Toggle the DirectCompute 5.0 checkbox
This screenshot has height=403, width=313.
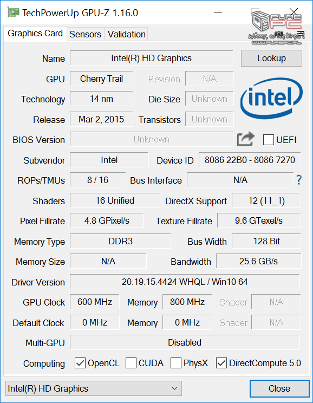221,363
